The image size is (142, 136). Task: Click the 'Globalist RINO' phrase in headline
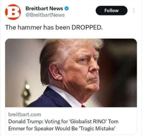(x=88, y=121)
